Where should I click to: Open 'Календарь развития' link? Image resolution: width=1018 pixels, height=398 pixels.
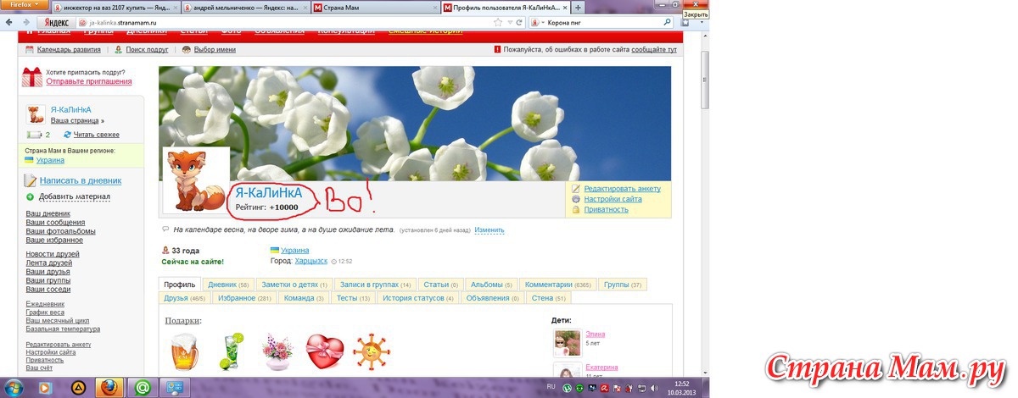point(69,50)
